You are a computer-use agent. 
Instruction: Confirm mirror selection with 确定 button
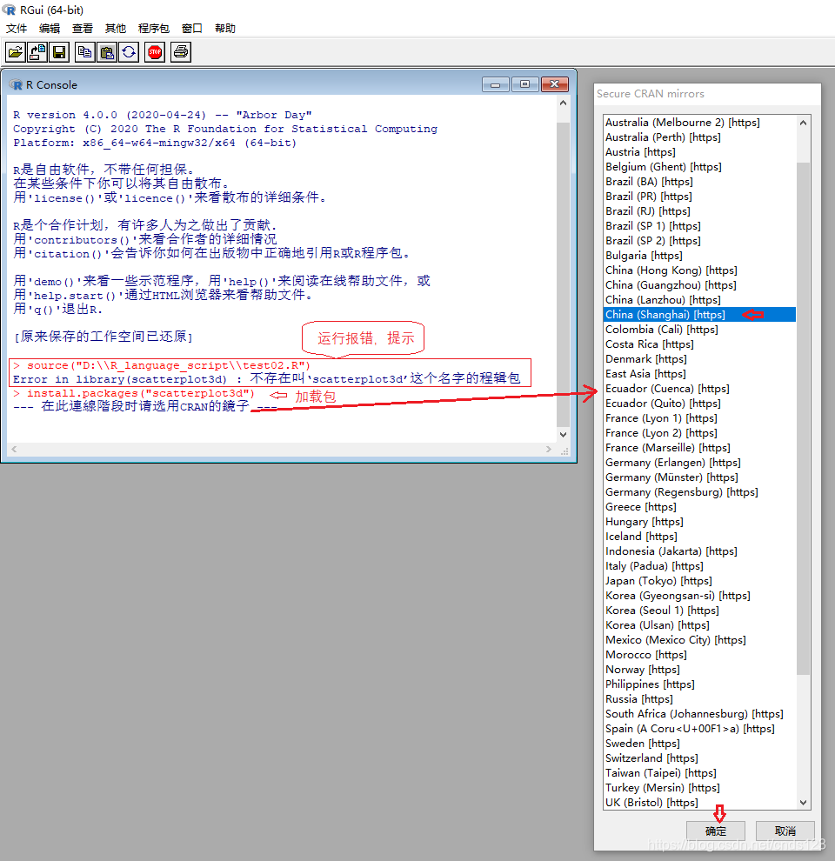tap(715, 831)
